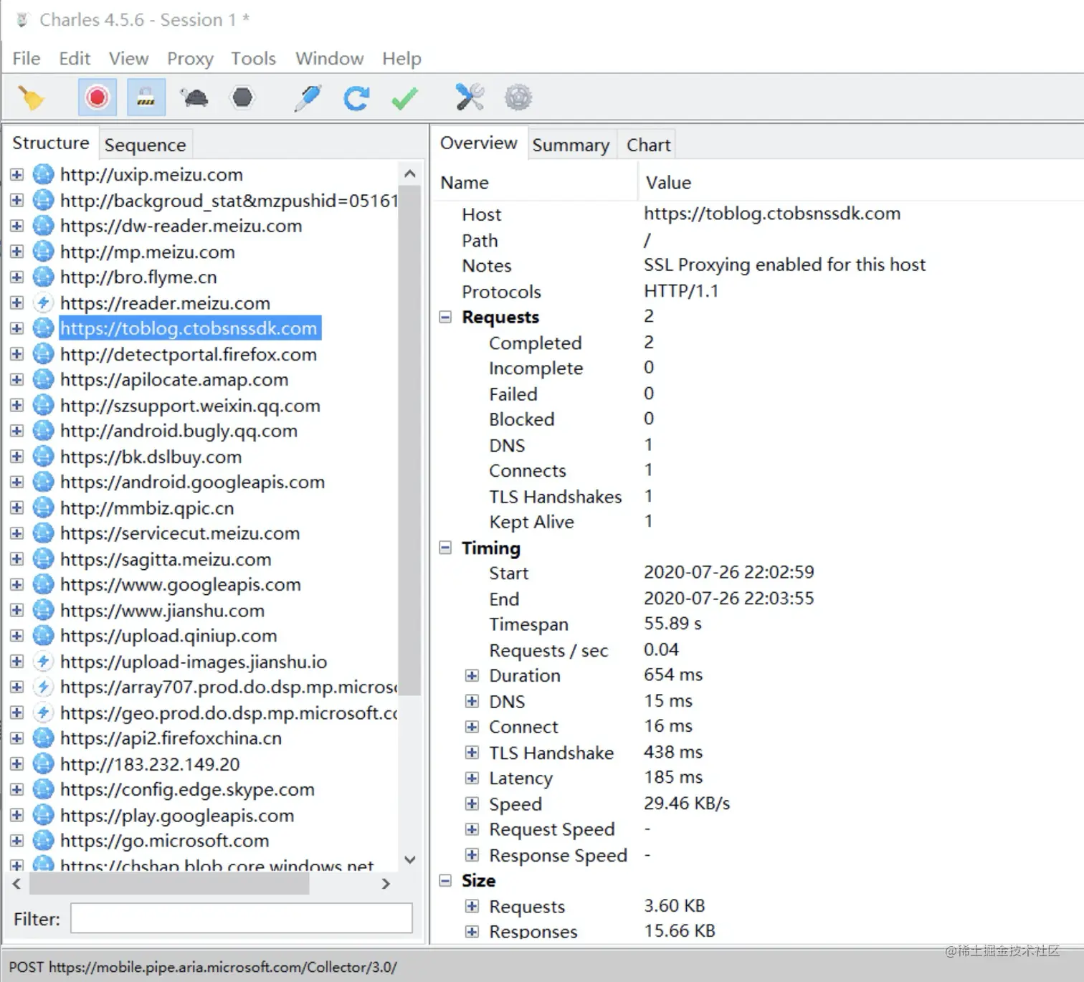Expand the TLS Handshake timing row
The width and height of the screenshot is (1084, 982).
click(x=472, y=753)
